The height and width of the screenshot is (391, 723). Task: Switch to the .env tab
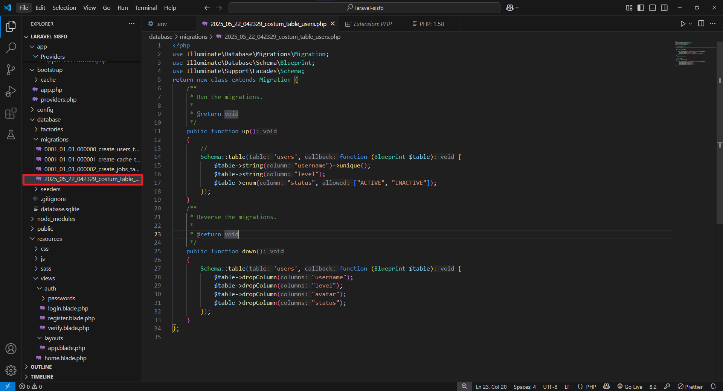coord(161,23)
